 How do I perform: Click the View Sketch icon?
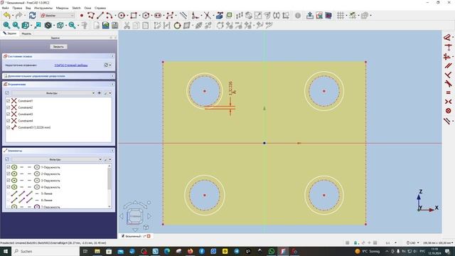tap(319, 16)
